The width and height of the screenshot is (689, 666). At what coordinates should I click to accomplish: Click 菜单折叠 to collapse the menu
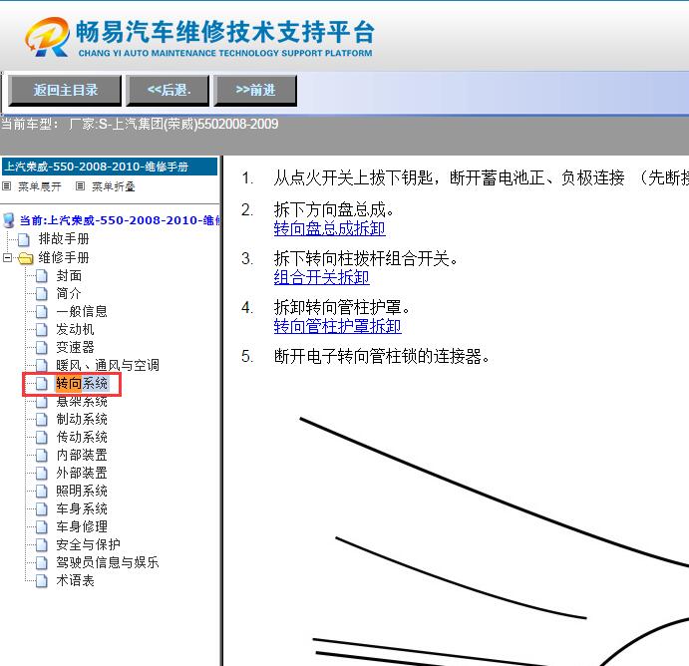click(x=114, y=186)
